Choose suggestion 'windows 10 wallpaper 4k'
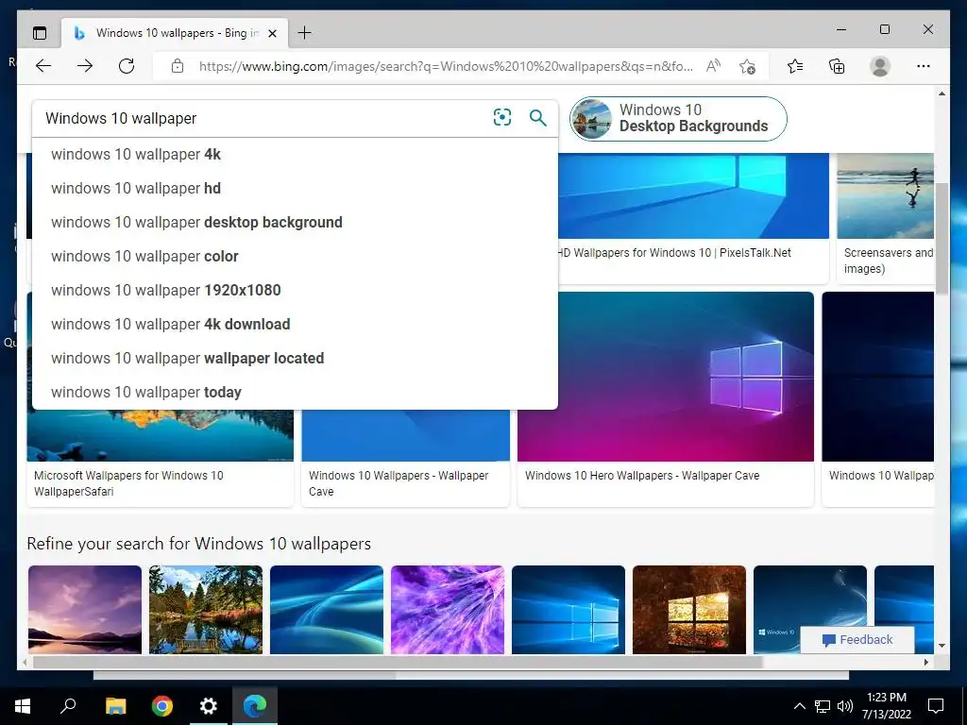 [x=295, y=154]
